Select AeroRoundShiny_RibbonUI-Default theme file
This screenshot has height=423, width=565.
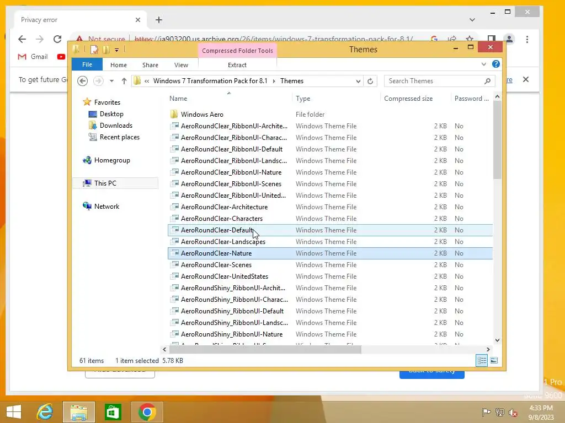[330, 311]
